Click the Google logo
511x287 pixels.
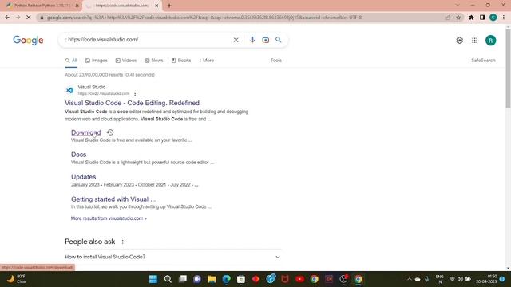[28, 40]
